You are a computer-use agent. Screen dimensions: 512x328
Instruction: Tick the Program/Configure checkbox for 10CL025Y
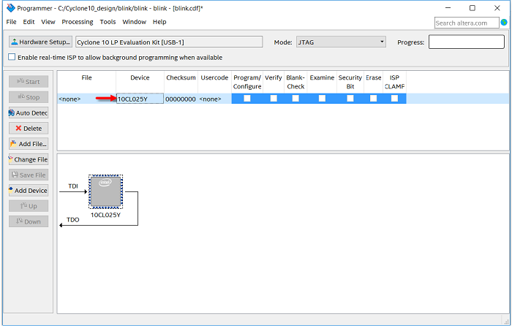point(247,99)
